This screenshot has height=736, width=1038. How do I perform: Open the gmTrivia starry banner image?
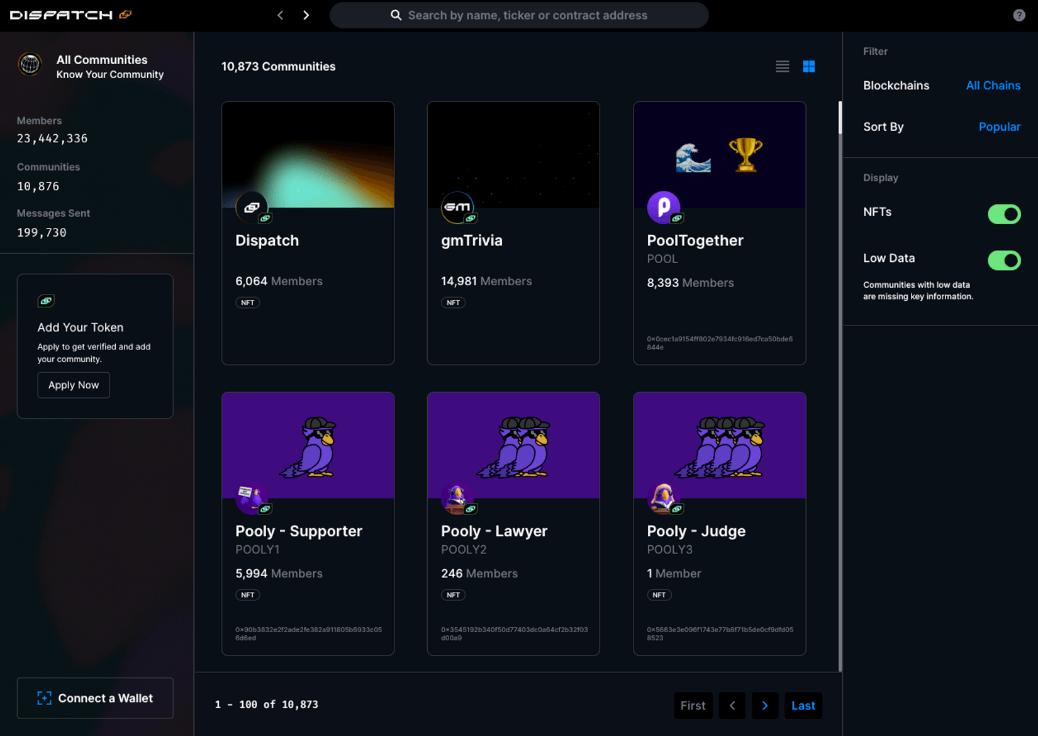click(513, 155)
